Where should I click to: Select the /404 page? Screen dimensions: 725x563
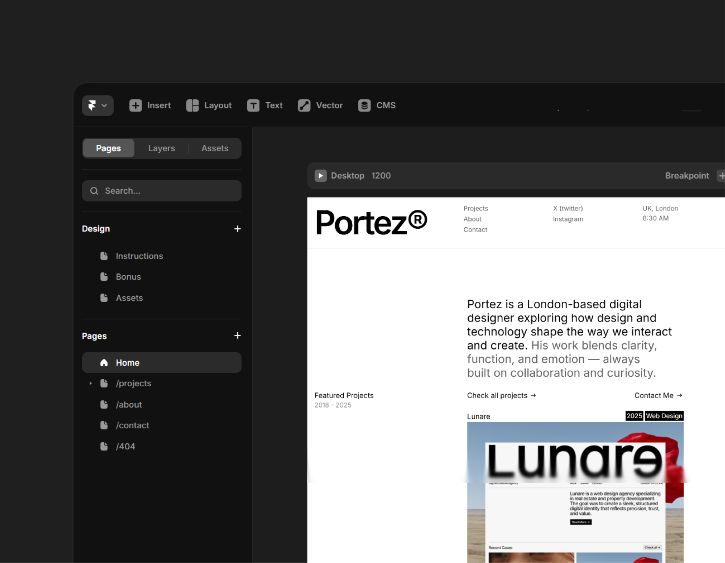tap(125, 447)
